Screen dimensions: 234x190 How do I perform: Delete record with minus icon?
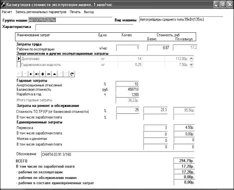[x=48, y=74]
